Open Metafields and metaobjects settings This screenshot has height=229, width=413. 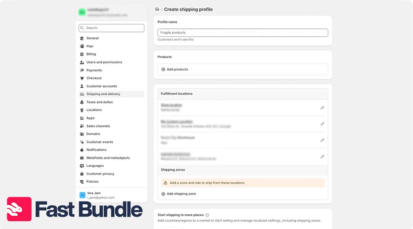click(x=108, y=158)
